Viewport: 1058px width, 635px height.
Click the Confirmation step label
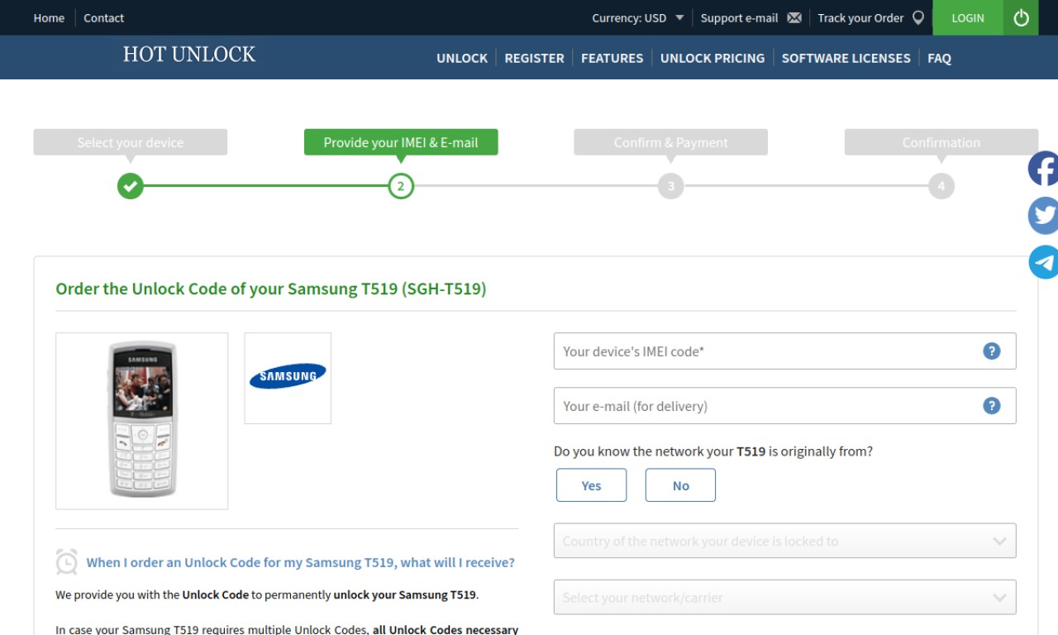[941, 142]
